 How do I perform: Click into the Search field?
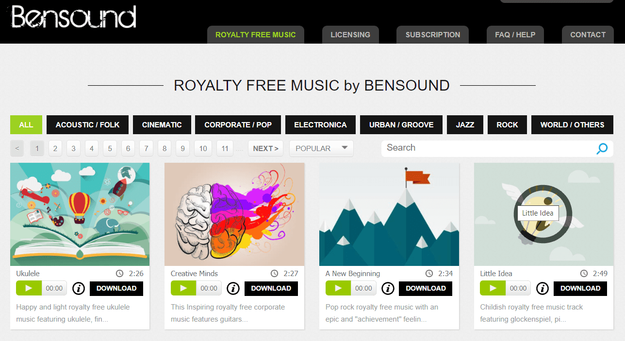tap(488, 148)
